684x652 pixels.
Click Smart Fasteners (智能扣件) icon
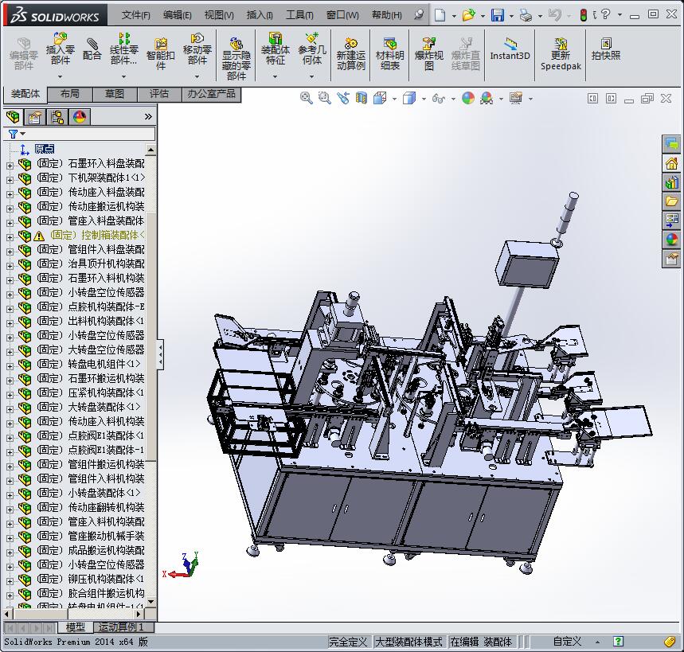click(x=161, y=53)
